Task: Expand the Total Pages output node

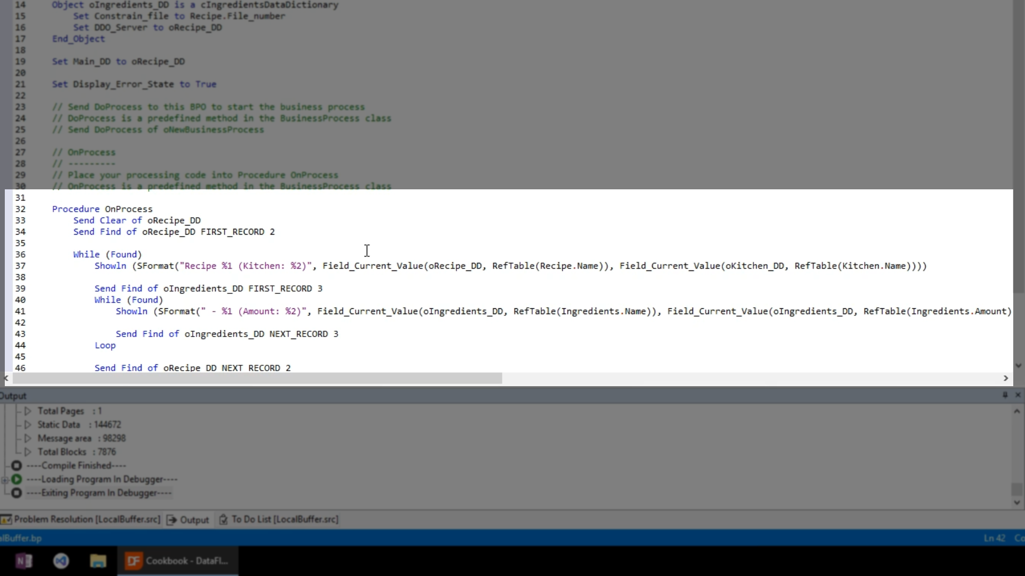Action: coord(28,411)
